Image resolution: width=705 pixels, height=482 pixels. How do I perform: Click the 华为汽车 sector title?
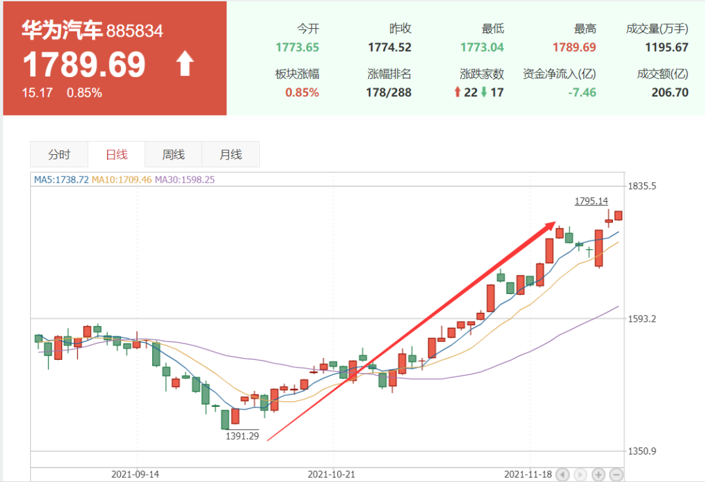click(62, 30)
